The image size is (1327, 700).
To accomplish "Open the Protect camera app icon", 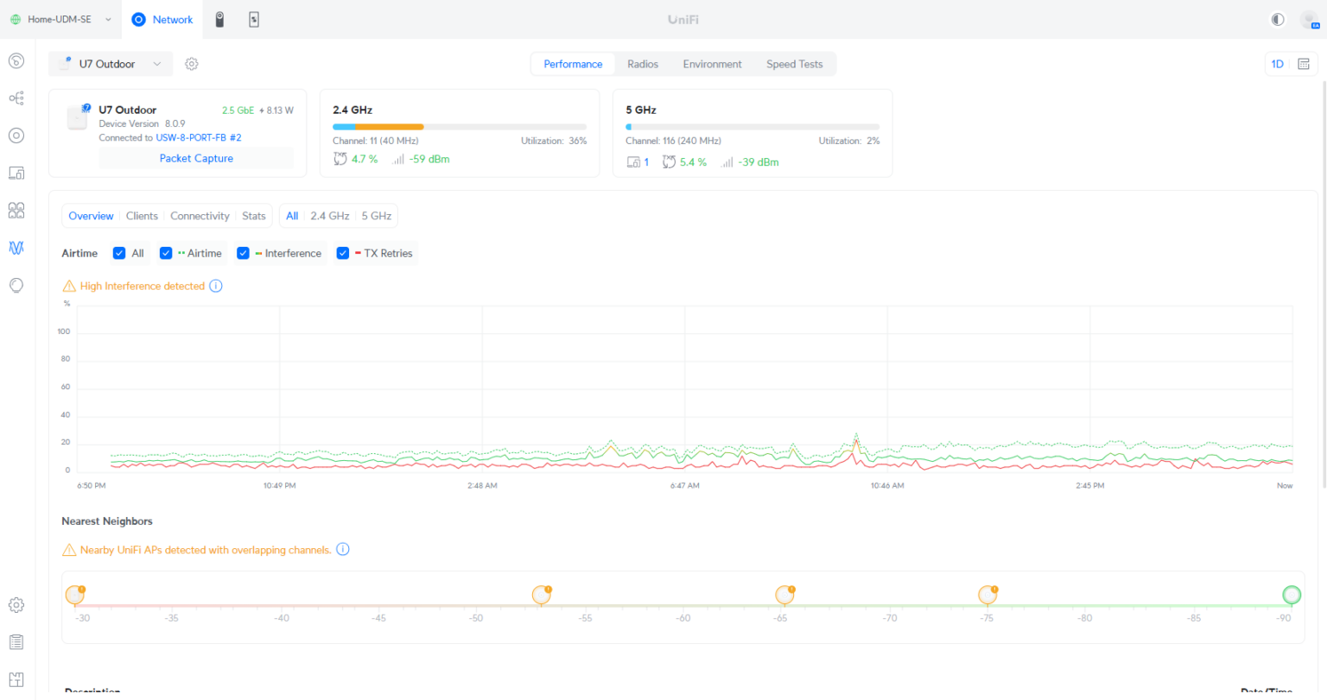I will pos(219,19).
